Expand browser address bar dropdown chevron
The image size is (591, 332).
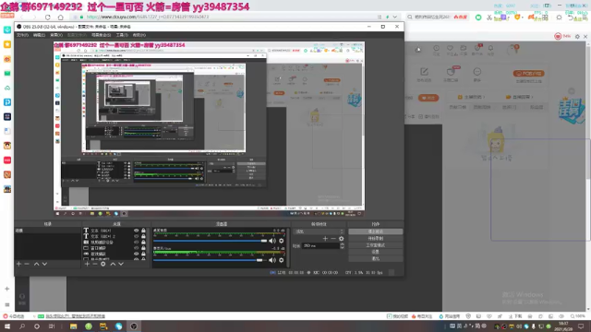click(394, 17)
